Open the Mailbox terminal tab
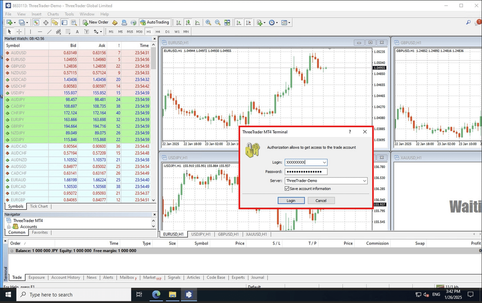 pyautogui.click(x=128, y=277)
